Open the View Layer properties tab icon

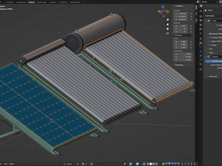(x=201, y=25)
